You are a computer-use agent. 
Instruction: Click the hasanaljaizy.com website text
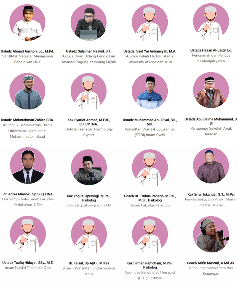(211, 61)
